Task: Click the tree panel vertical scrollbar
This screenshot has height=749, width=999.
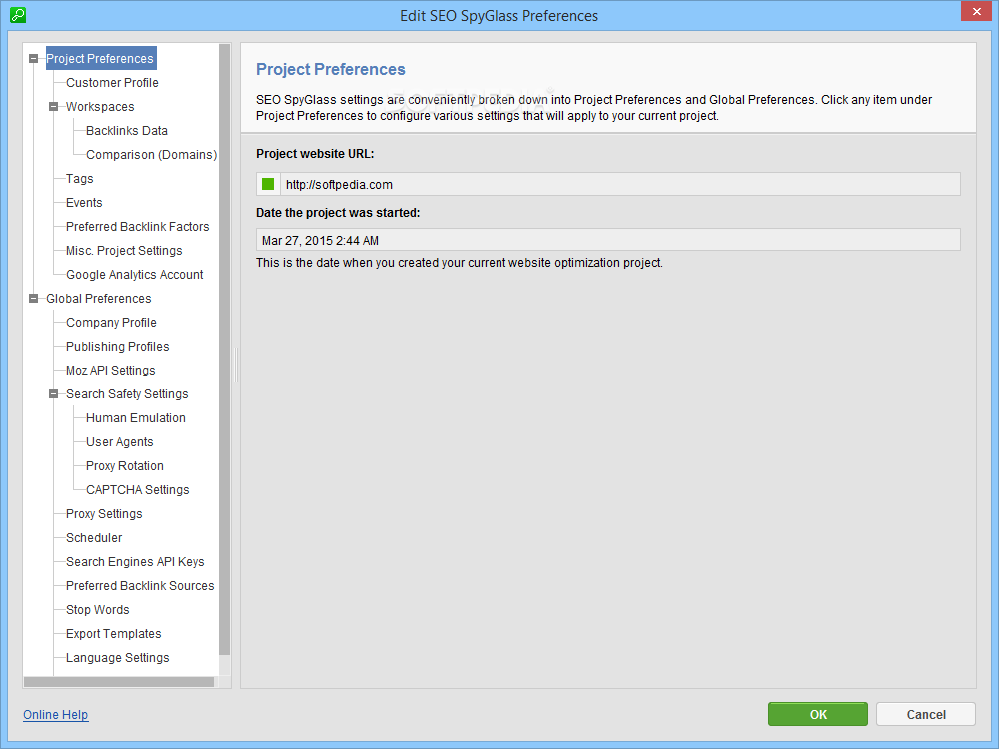Action: 224,349
